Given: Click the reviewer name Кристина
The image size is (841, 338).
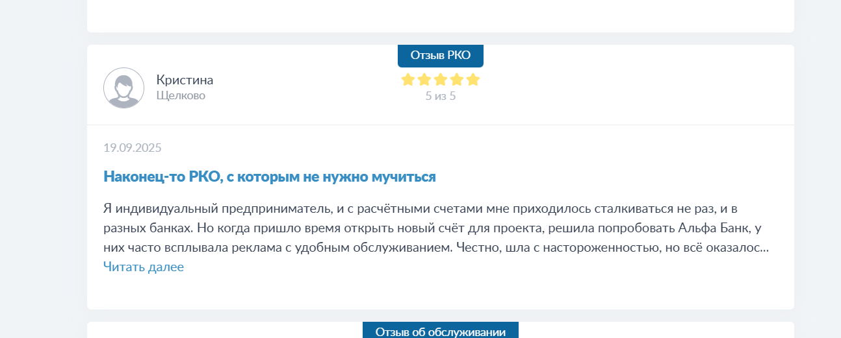Looking at the screenshot, I should (185, 80).
